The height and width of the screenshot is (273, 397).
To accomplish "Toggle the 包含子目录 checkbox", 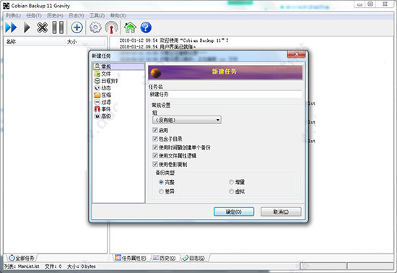I will click(155, 139).
